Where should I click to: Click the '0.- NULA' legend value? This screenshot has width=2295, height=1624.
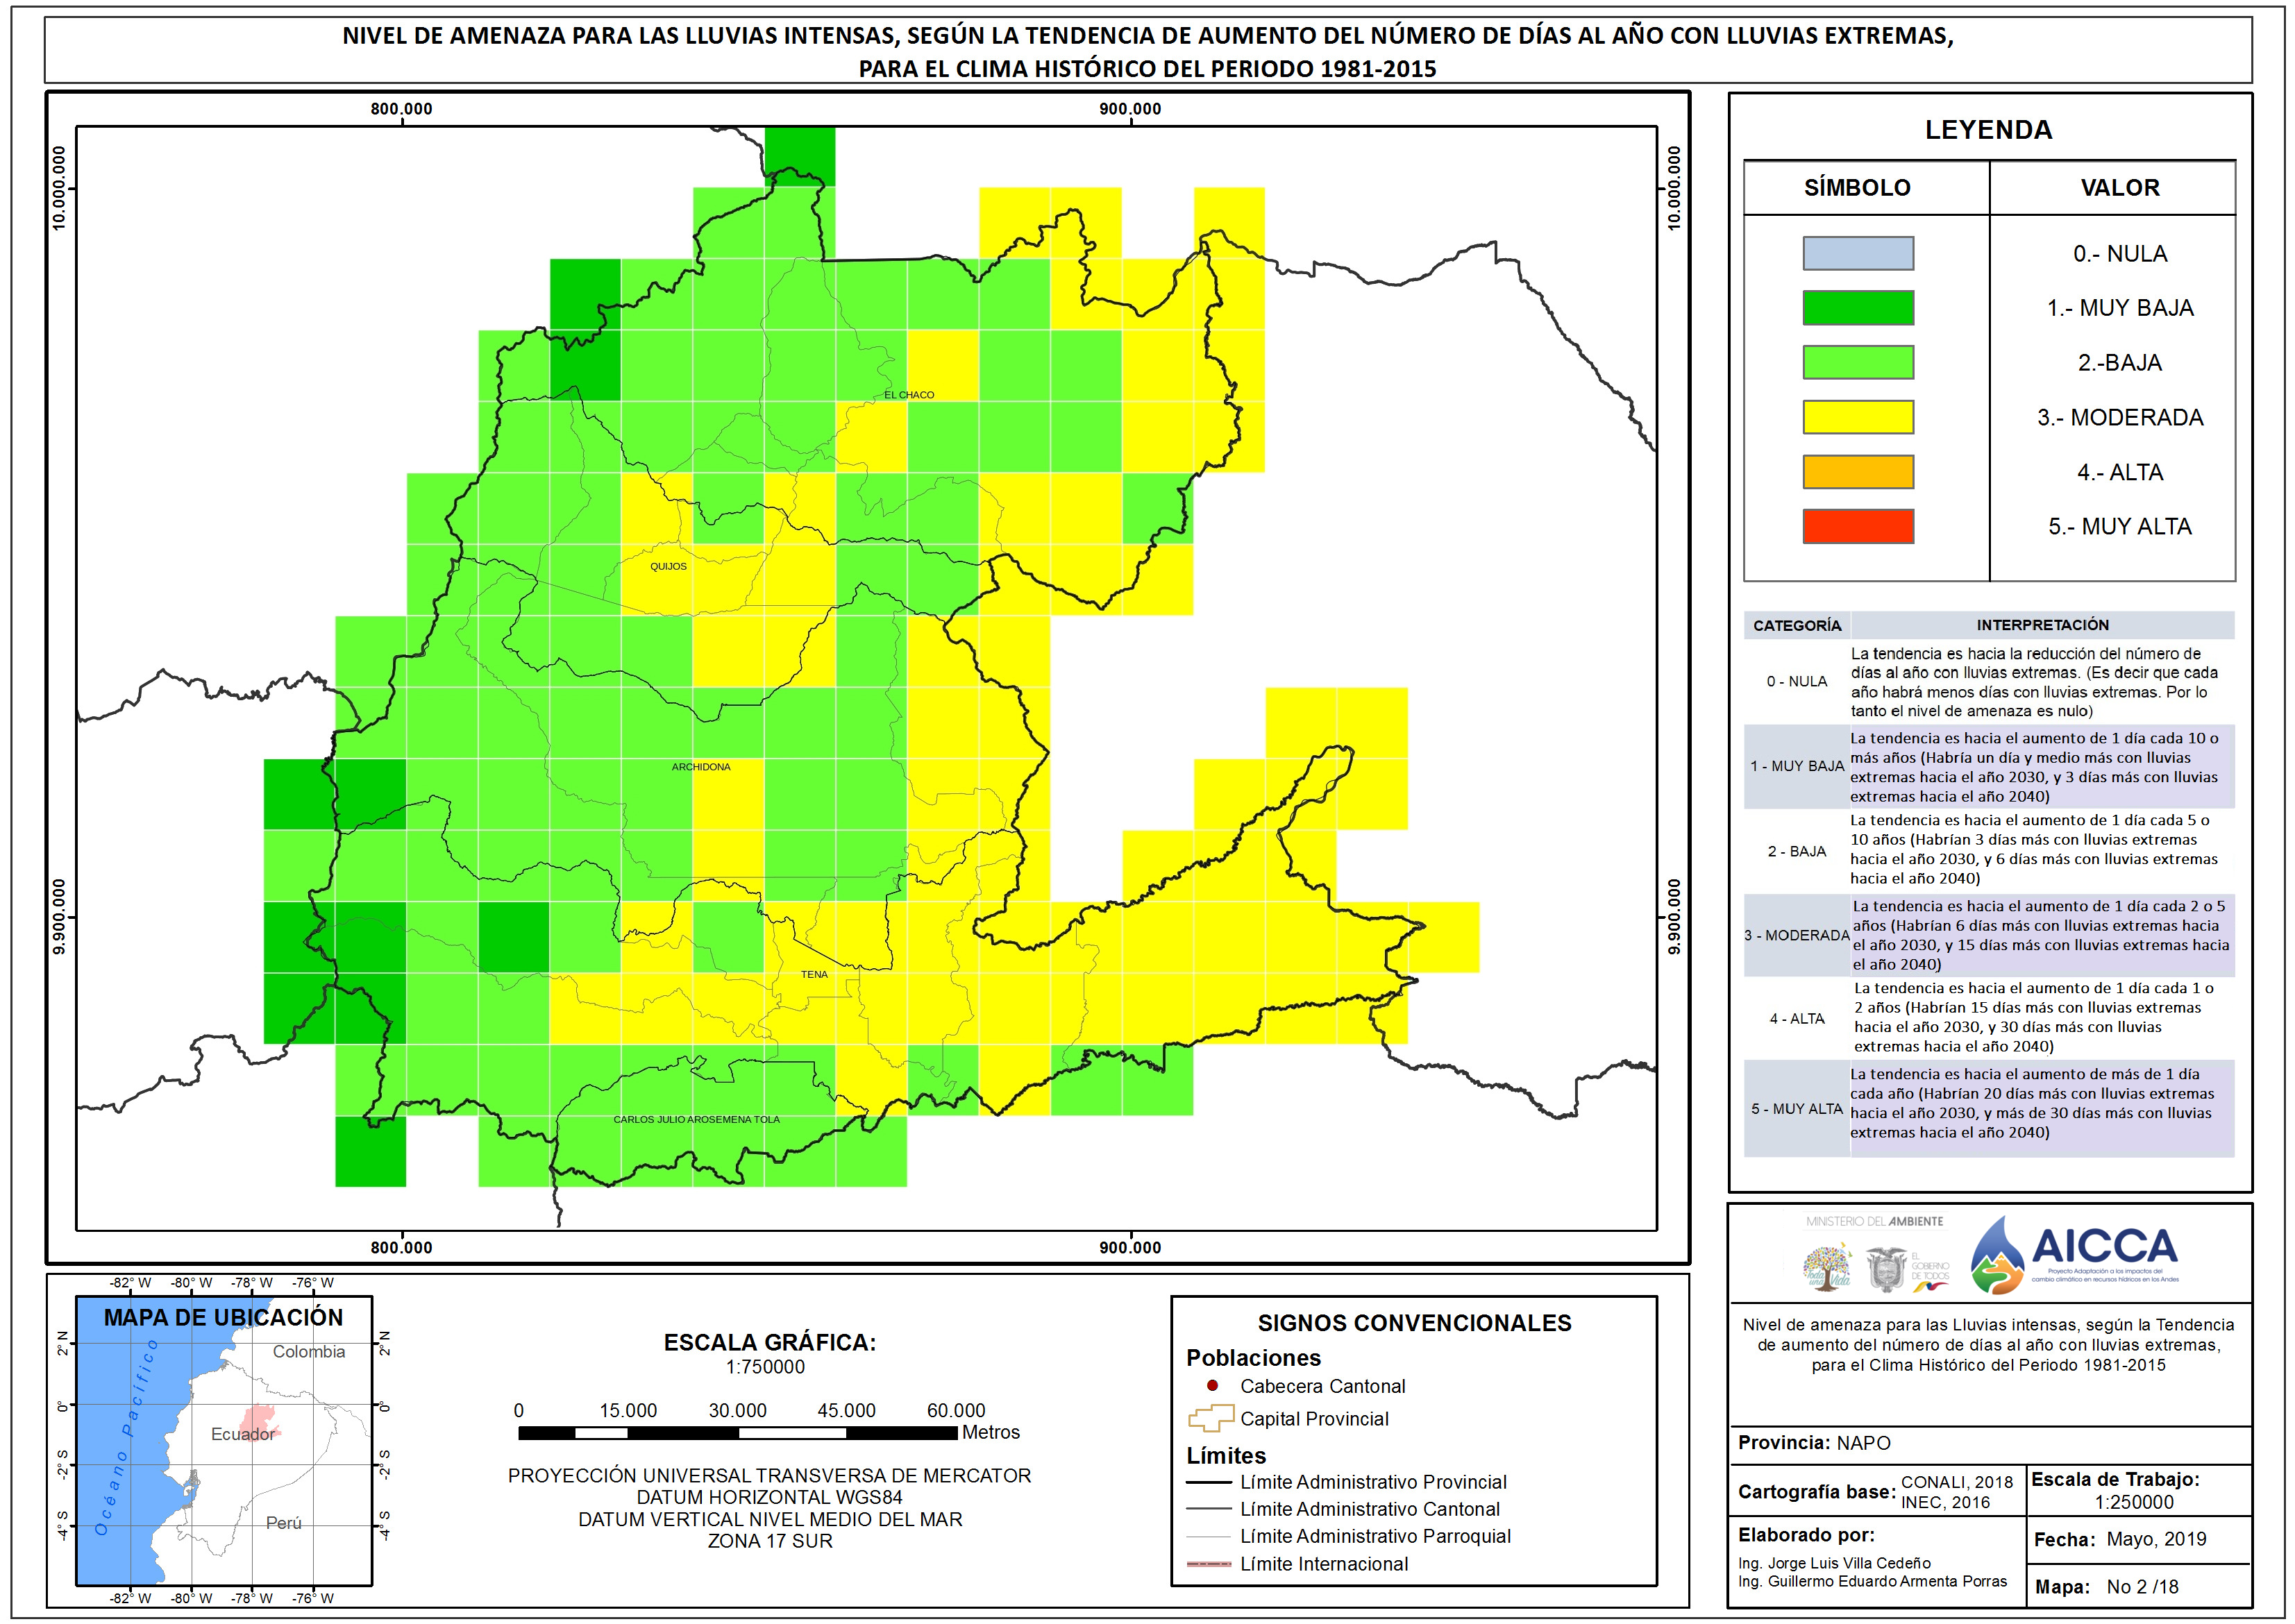pyautogui.click(x=2119, y=253)
